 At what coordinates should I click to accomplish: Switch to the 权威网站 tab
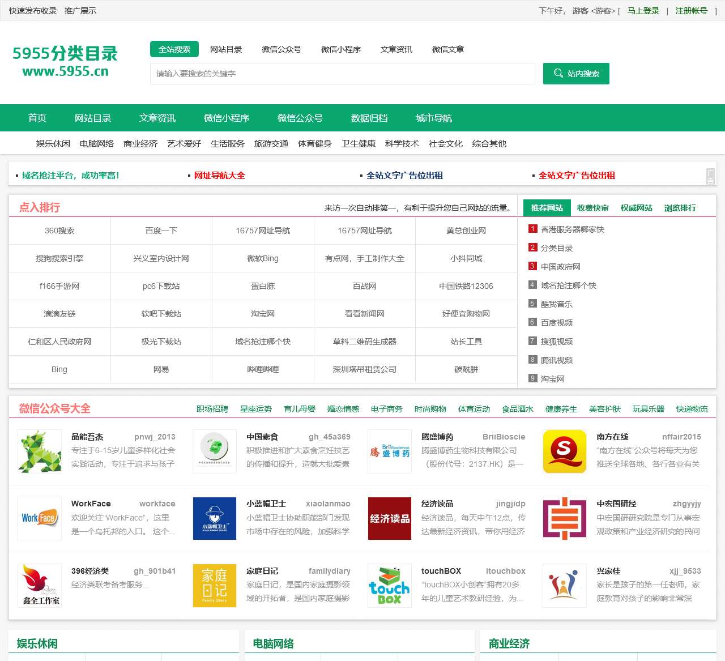637,208
